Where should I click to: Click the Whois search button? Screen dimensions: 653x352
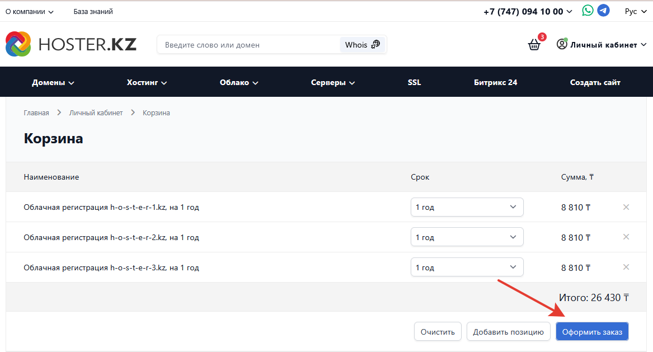point(362,45)
